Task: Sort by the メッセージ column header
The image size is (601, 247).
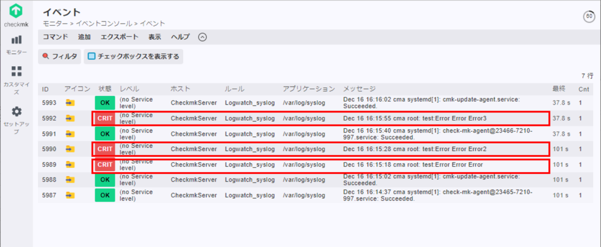Action: point(359,89)
